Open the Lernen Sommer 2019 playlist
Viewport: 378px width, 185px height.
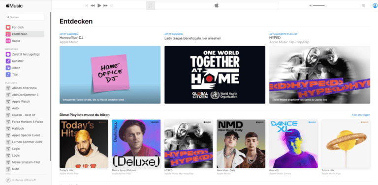tap(25, 142)
